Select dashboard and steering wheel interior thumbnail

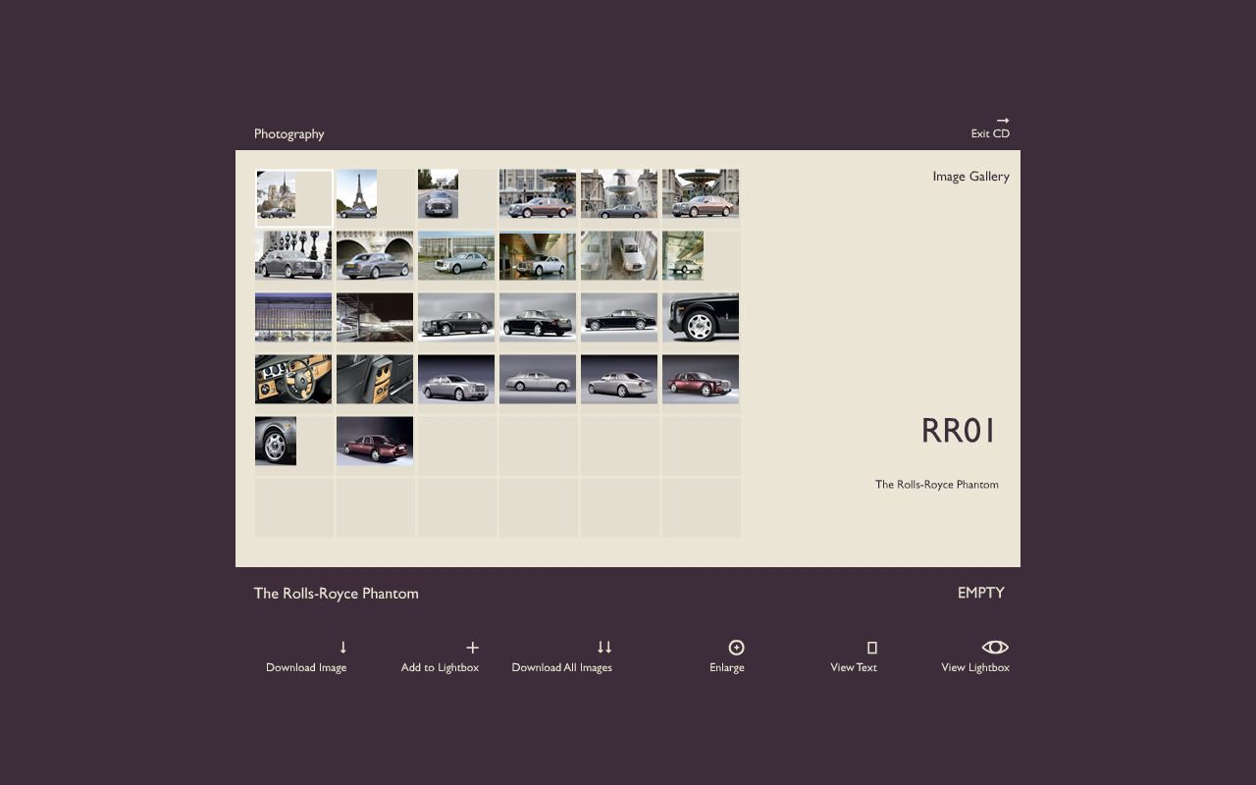click(x=293, y=380)
